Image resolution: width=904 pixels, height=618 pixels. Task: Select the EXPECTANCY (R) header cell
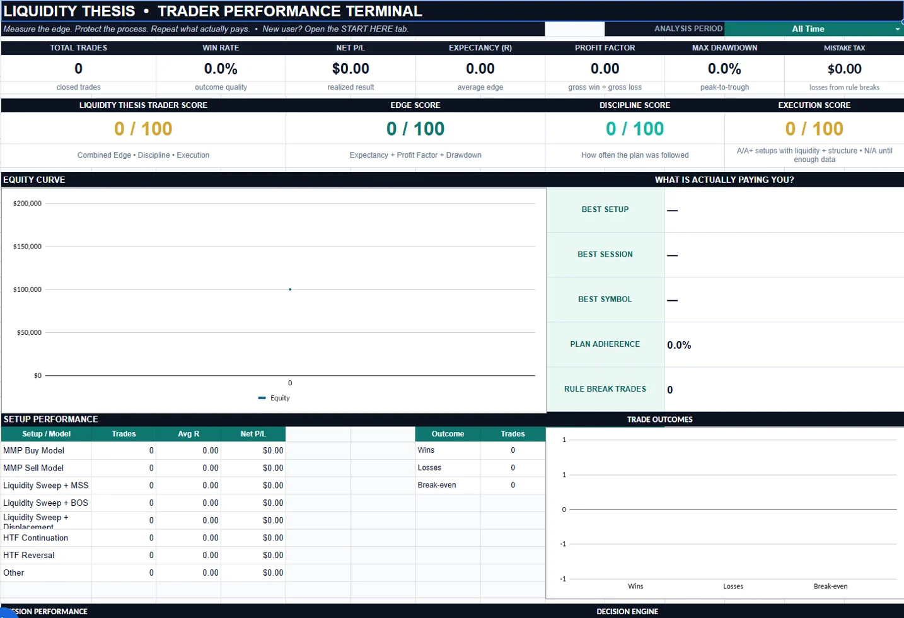pyautogui.click(x=480, y=48)
